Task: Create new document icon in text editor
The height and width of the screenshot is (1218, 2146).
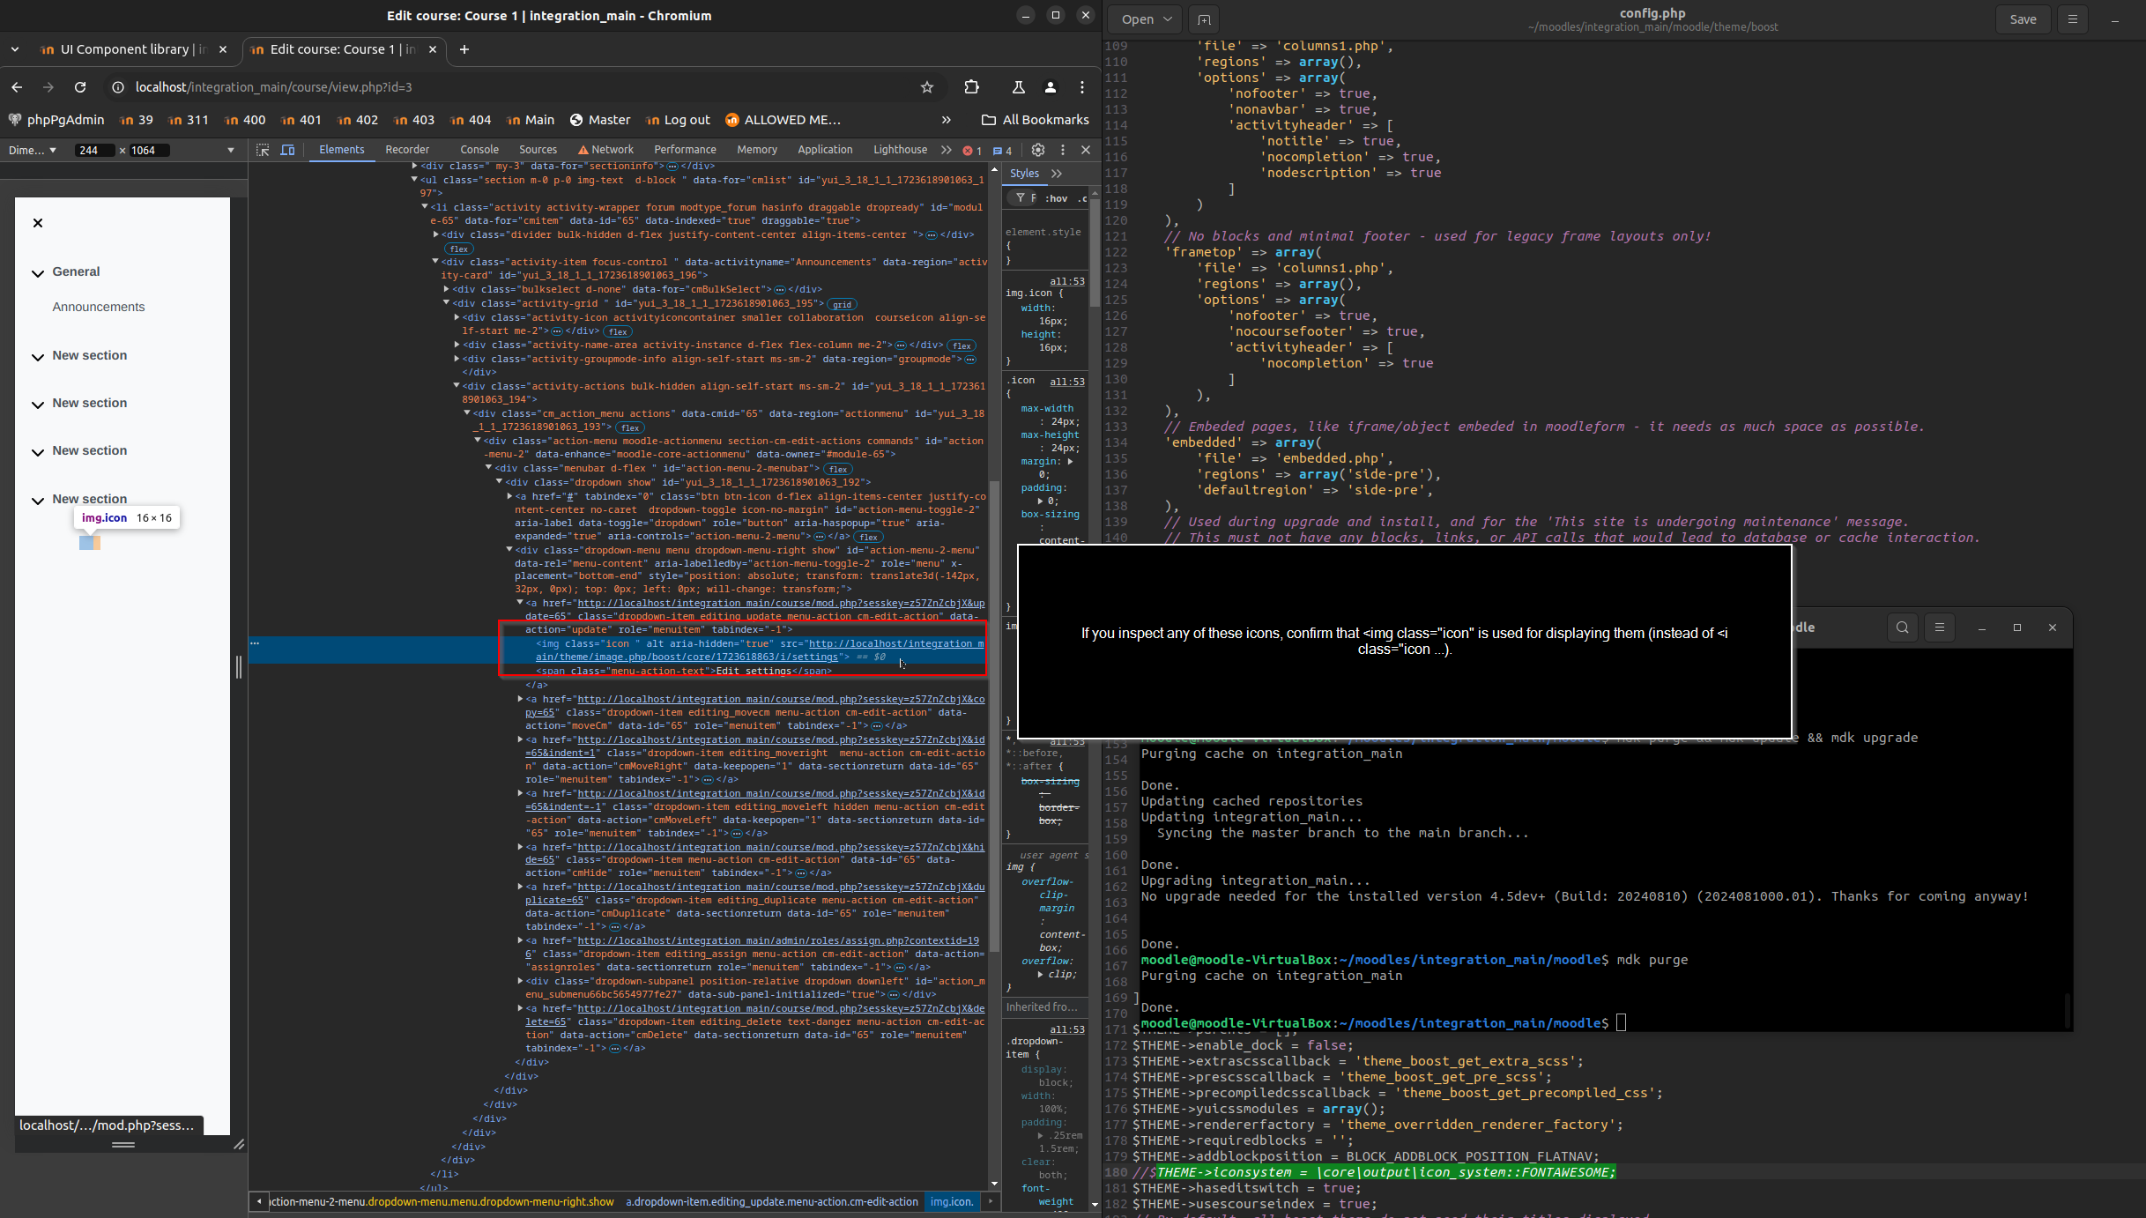Action: click(x=1204, y=19)
